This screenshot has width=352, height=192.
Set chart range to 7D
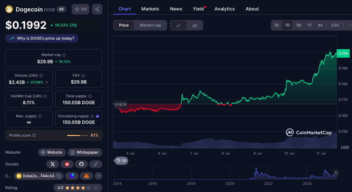pyautogui.click(x=287, y=25)
